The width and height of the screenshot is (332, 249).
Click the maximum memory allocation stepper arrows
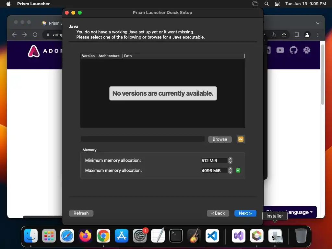pos(230,171)
